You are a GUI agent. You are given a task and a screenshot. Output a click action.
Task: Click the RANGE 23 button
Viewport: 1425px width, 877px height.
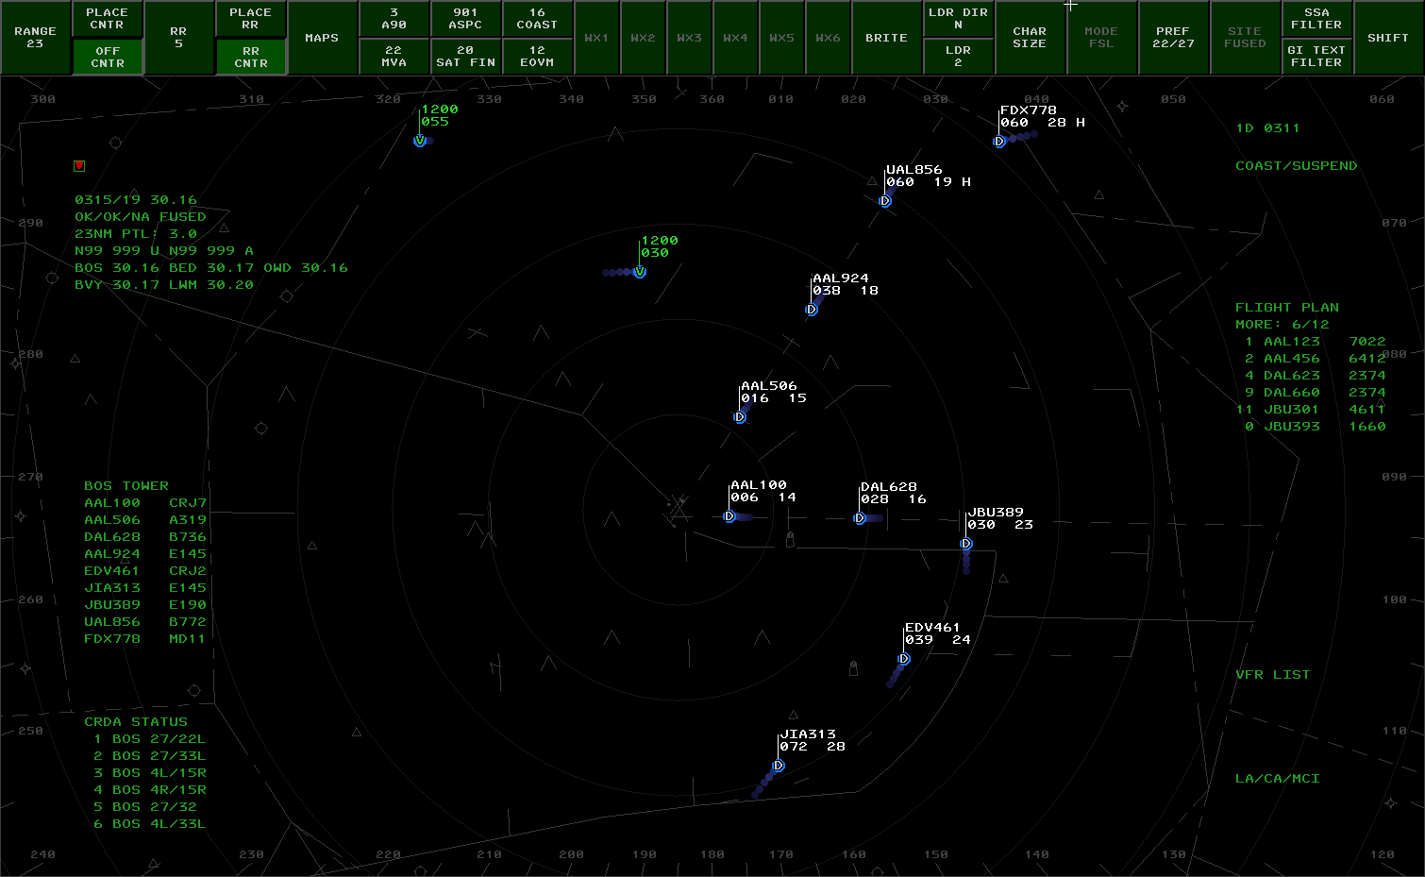(x=36, y=38)
